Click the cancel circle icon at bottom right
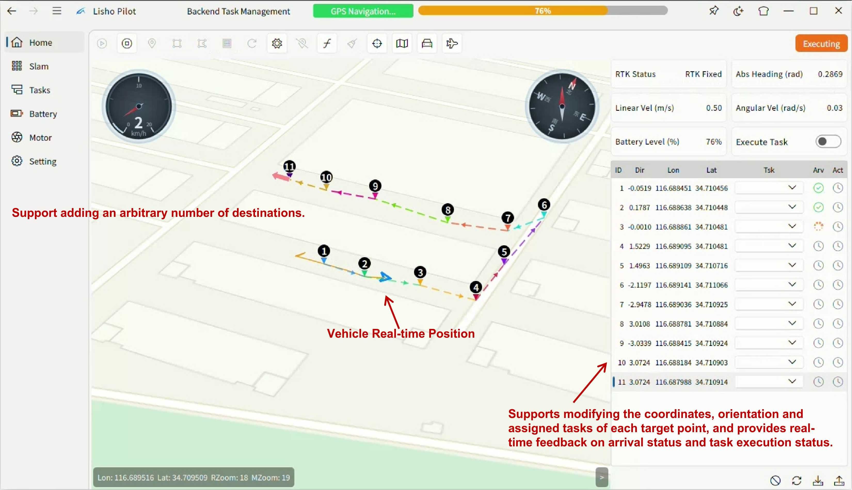The image size is (852, 490). [775, 481]
